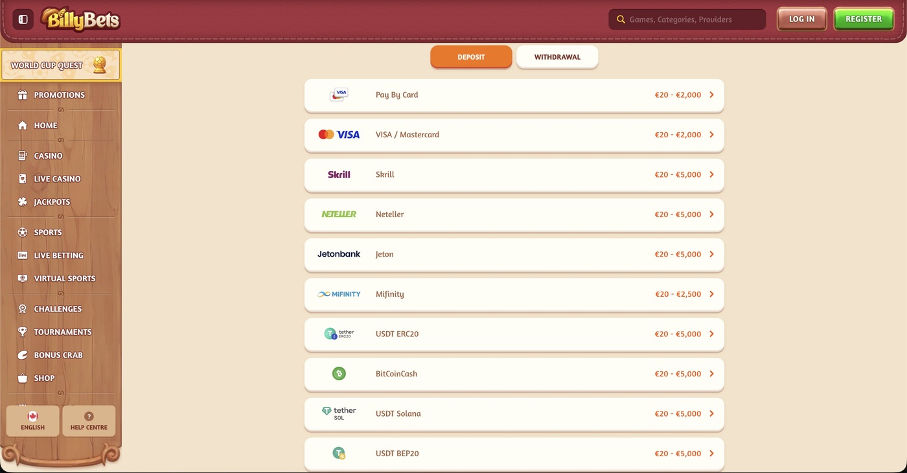Click the Home house icon
The width and height of the screenshot is (907, 473).
tap(23, 126)
